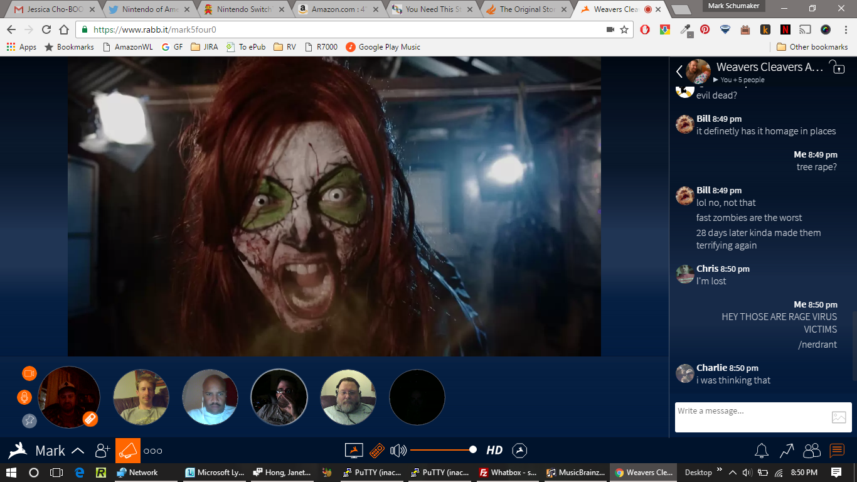Screen dimensions: 857x482
Task: Open the JIRA bookmarks folder
Action: pos(204,47)
